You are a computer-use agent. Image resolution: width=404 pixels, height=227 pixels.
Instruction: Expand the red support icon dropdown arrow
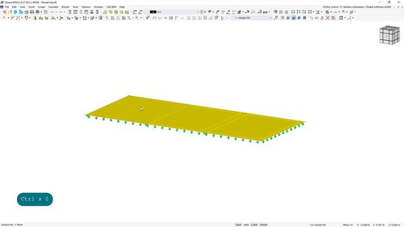coord(30,18)
